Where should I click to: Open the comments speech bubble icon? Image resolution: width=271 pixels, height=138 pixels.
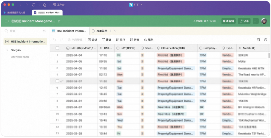pyautogui.click(x=265, y=40)
